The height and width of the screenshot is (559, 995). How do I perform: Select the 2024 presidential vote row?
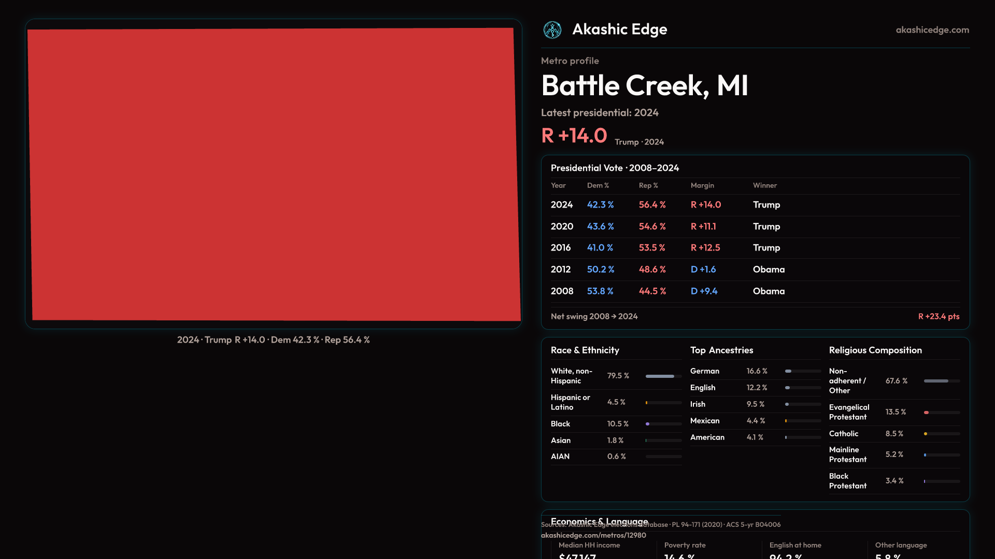pyautogui.click(x=755, y=205)
